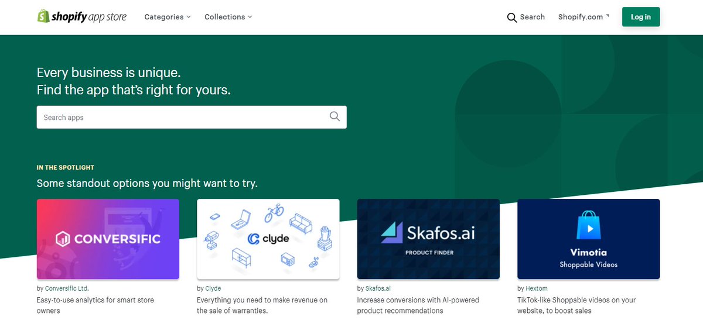Click 'Some standout options you might want to try.' text
Image resolution: width=703 pixels, height=334 pixels.
pyautogui.click(x=147, y=183)
